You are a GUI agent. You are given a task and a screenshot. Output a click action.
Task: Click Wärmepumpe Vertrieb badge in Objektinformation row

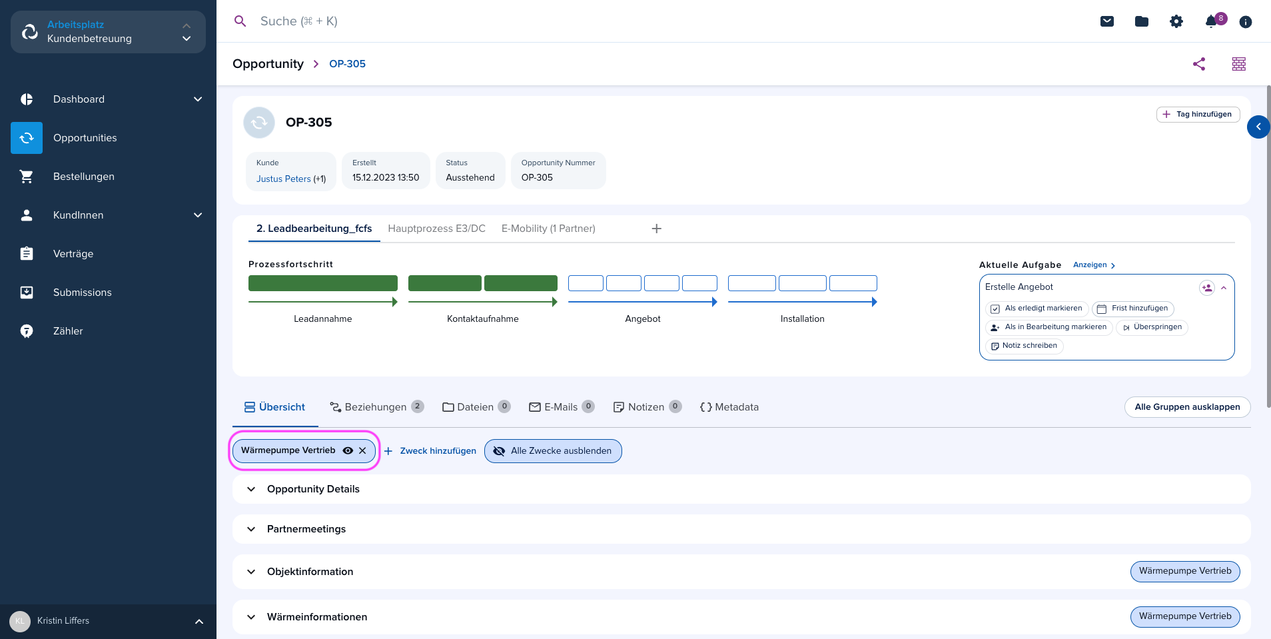(1185, 572)
